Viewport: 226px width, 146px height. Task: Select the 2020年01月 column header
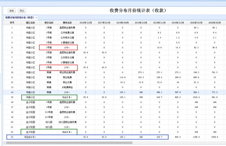coord(197,23)
